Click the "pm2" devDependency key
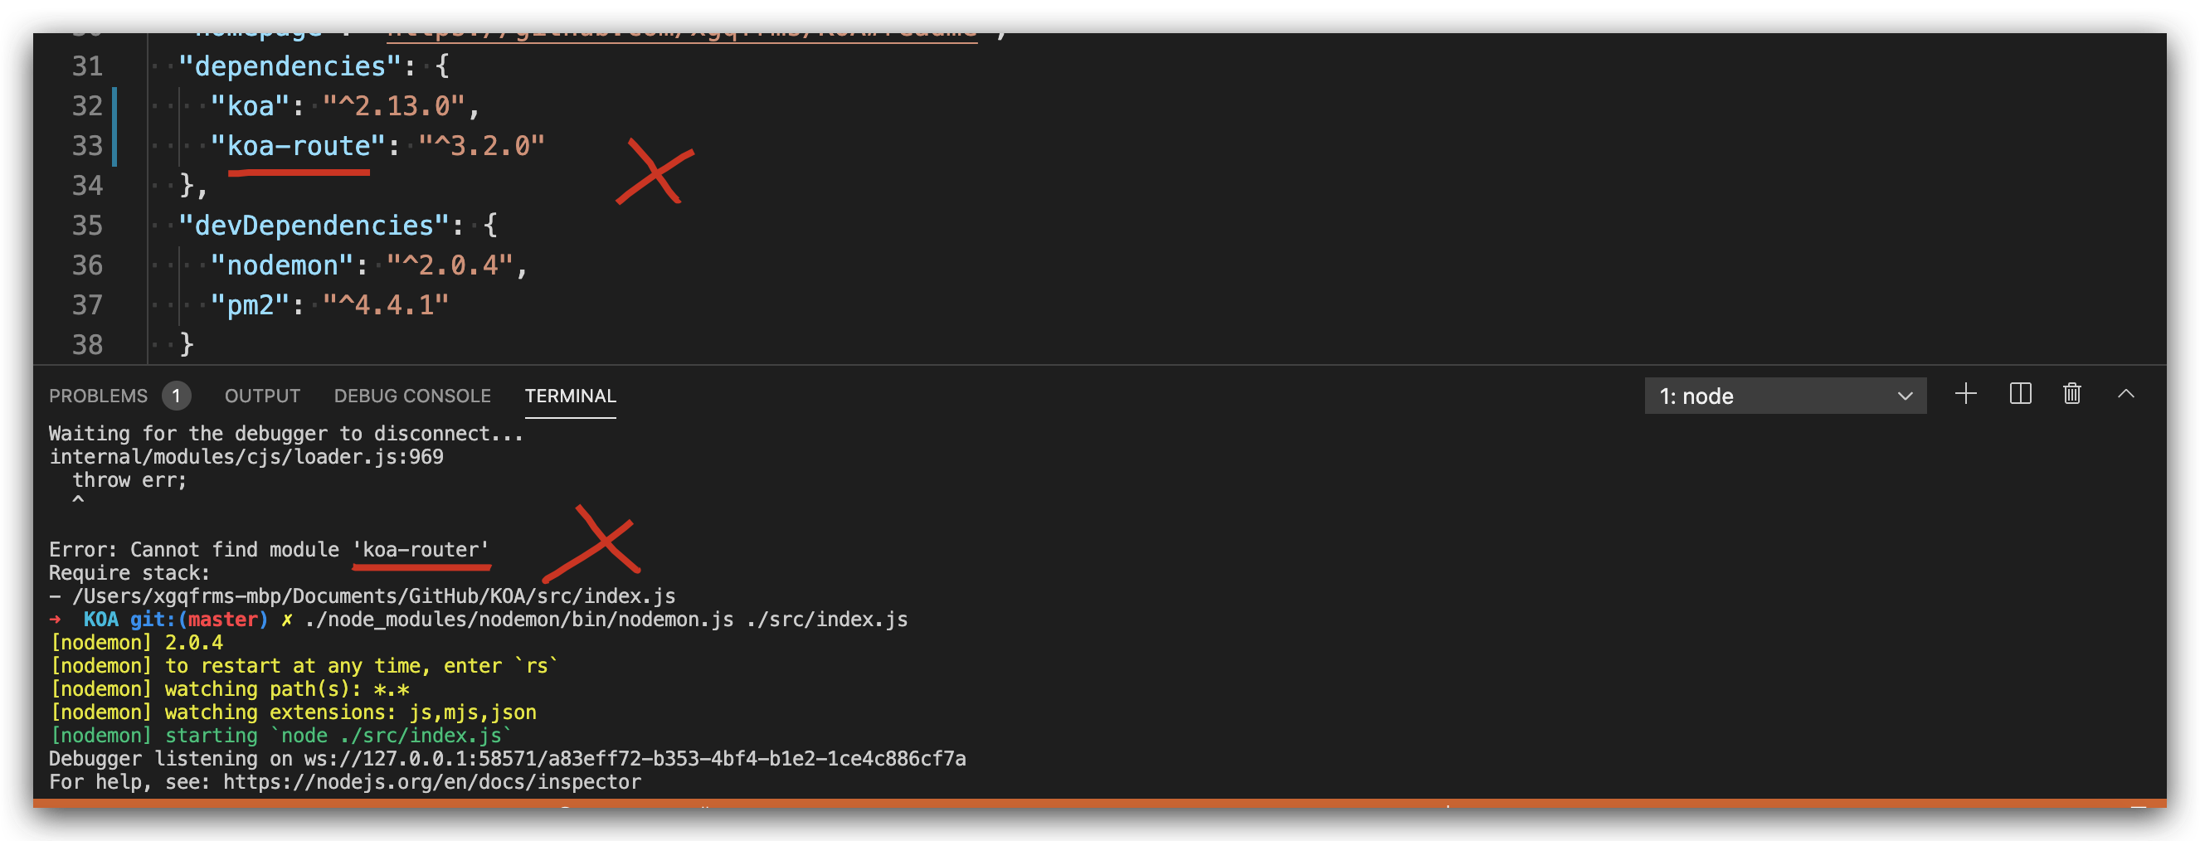 (x=251, y=305)
